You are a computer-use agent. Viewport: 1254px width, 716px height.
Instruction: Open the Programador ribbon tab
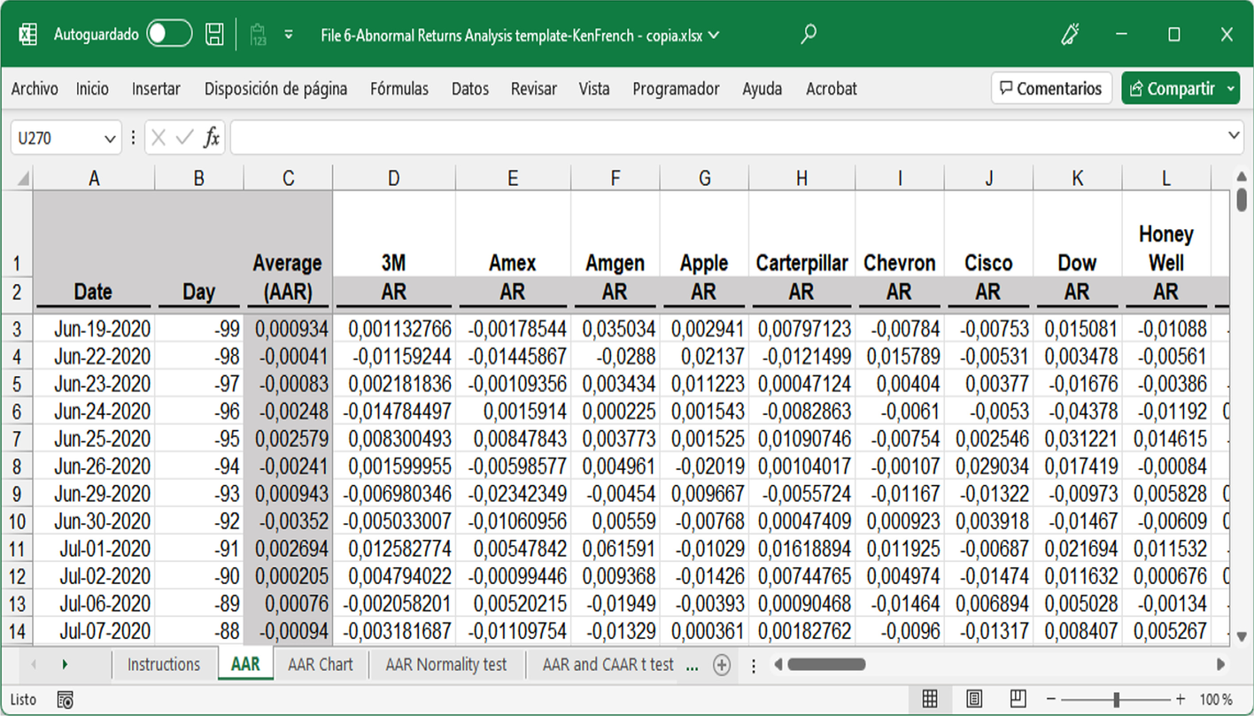point(676,89)
